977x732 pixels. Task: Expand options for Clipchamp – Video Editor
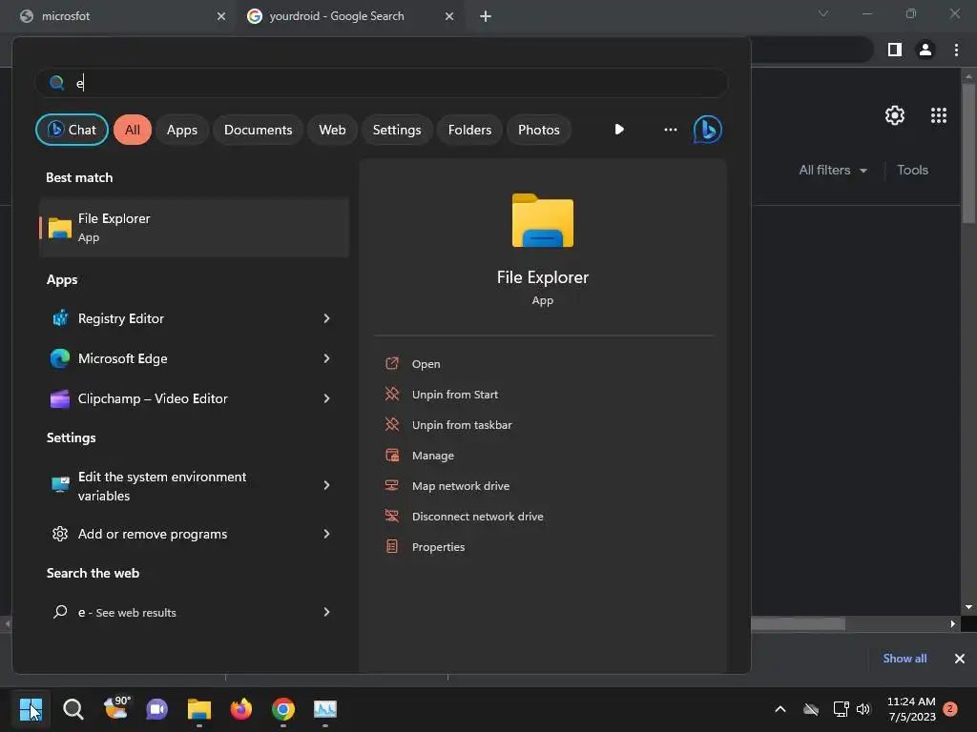[326, 398]
